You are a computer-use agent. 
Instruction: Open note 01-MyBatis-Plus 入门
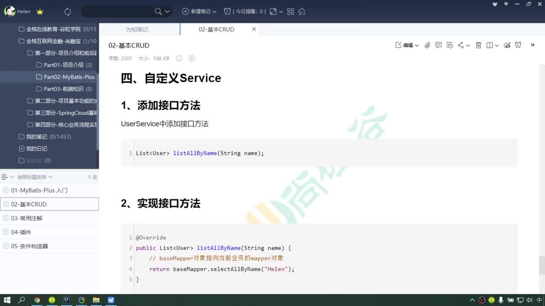[x=49, y=190]
